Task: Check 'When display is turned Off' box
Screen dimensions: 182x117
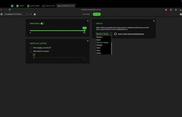Action: 31,48
